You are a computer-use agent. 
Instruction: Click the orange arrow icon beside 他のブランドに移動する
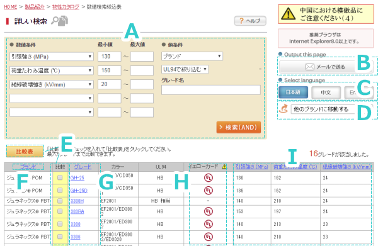283,109
